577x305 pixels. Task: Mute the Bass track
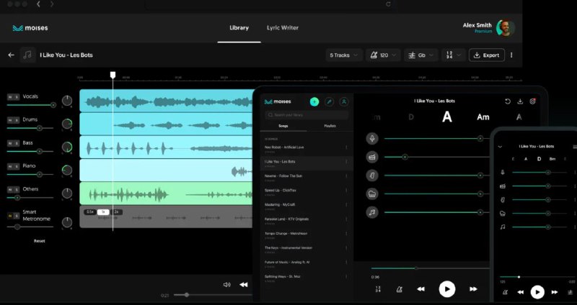point(10,143)
